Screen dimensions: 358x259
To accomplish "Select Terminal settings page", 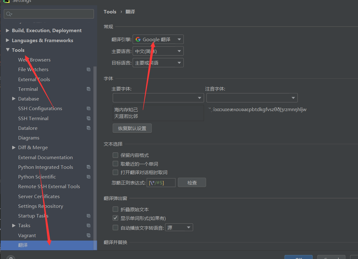I will pos(28,89).
